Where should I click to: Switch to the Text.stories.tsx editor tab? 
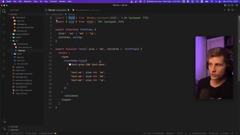coord(87,10)
